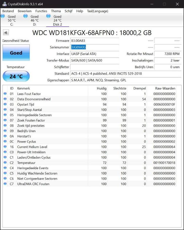Open the Schijf menu
Screen dimensions: 184x230
click(x=68, y=11)
